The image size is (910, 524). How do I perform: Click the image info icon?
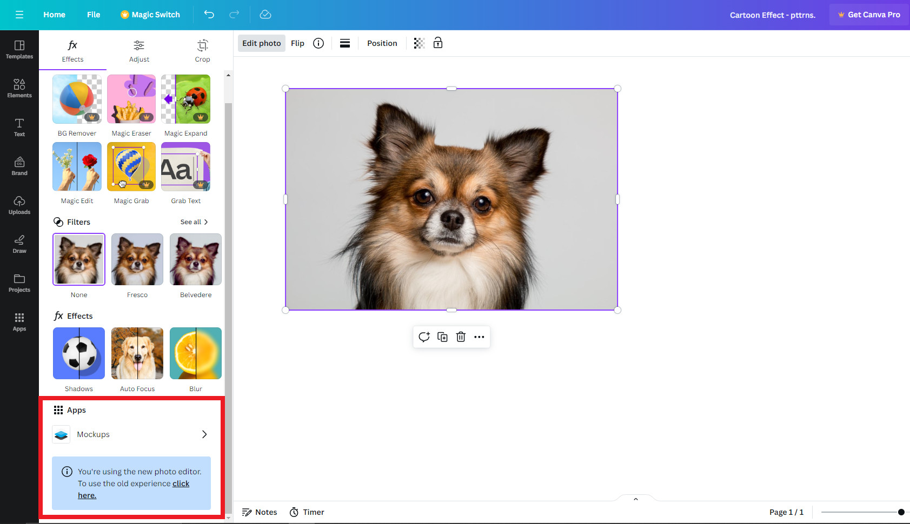318,43
